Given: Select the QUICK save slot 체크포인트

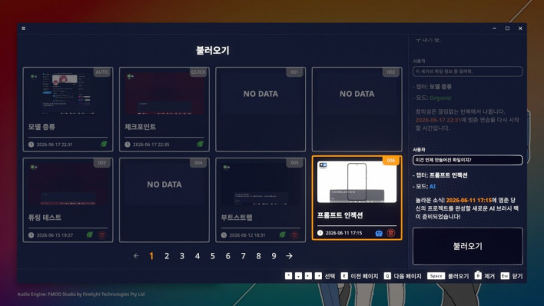Looking at the screenshot, I should [x=164, y=109].
